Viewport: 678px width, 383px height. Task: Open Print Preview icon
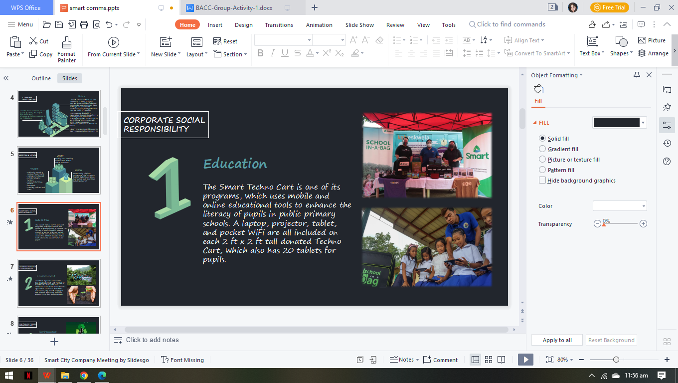(96, 24)
